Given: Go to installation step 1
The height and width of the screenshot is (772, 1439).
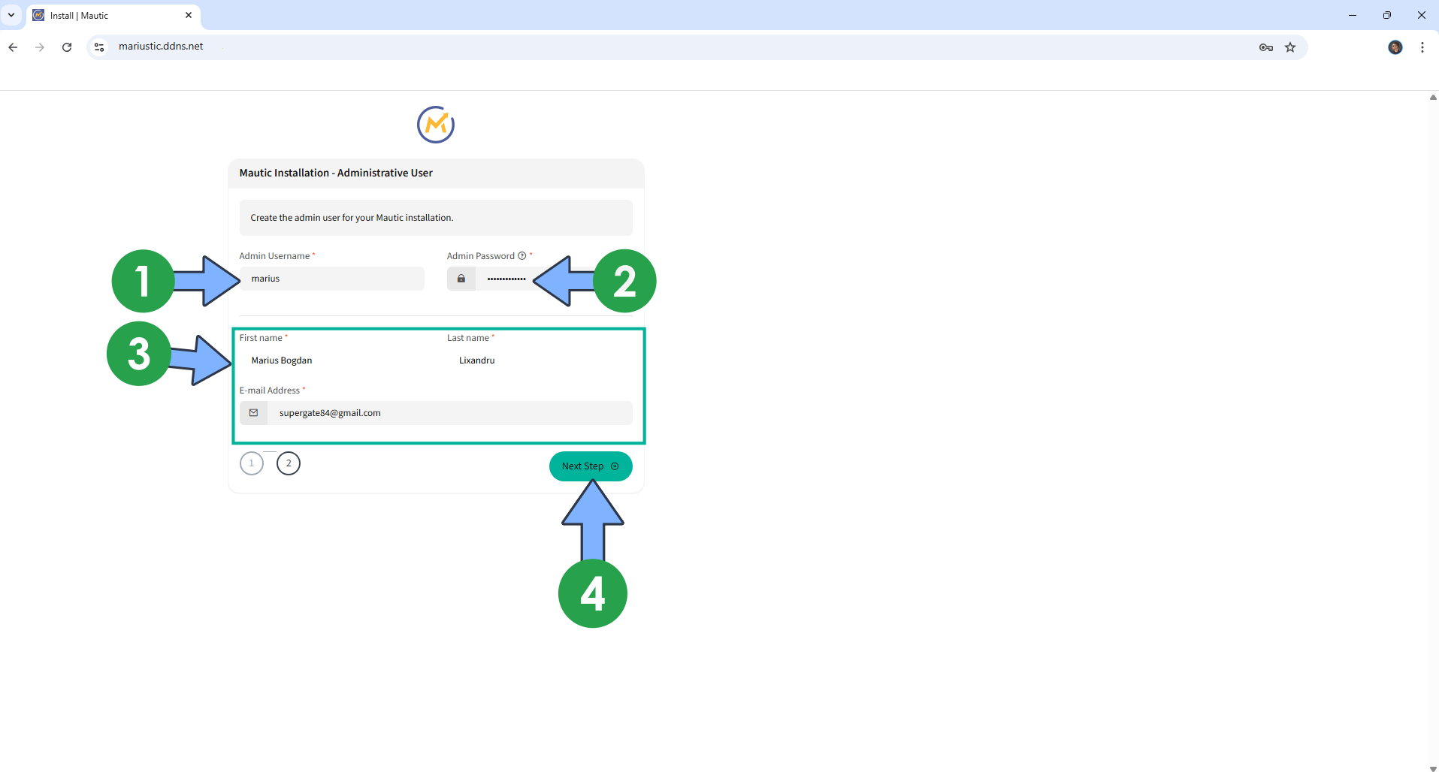Looking at the screenshot, I should point(252,463).
